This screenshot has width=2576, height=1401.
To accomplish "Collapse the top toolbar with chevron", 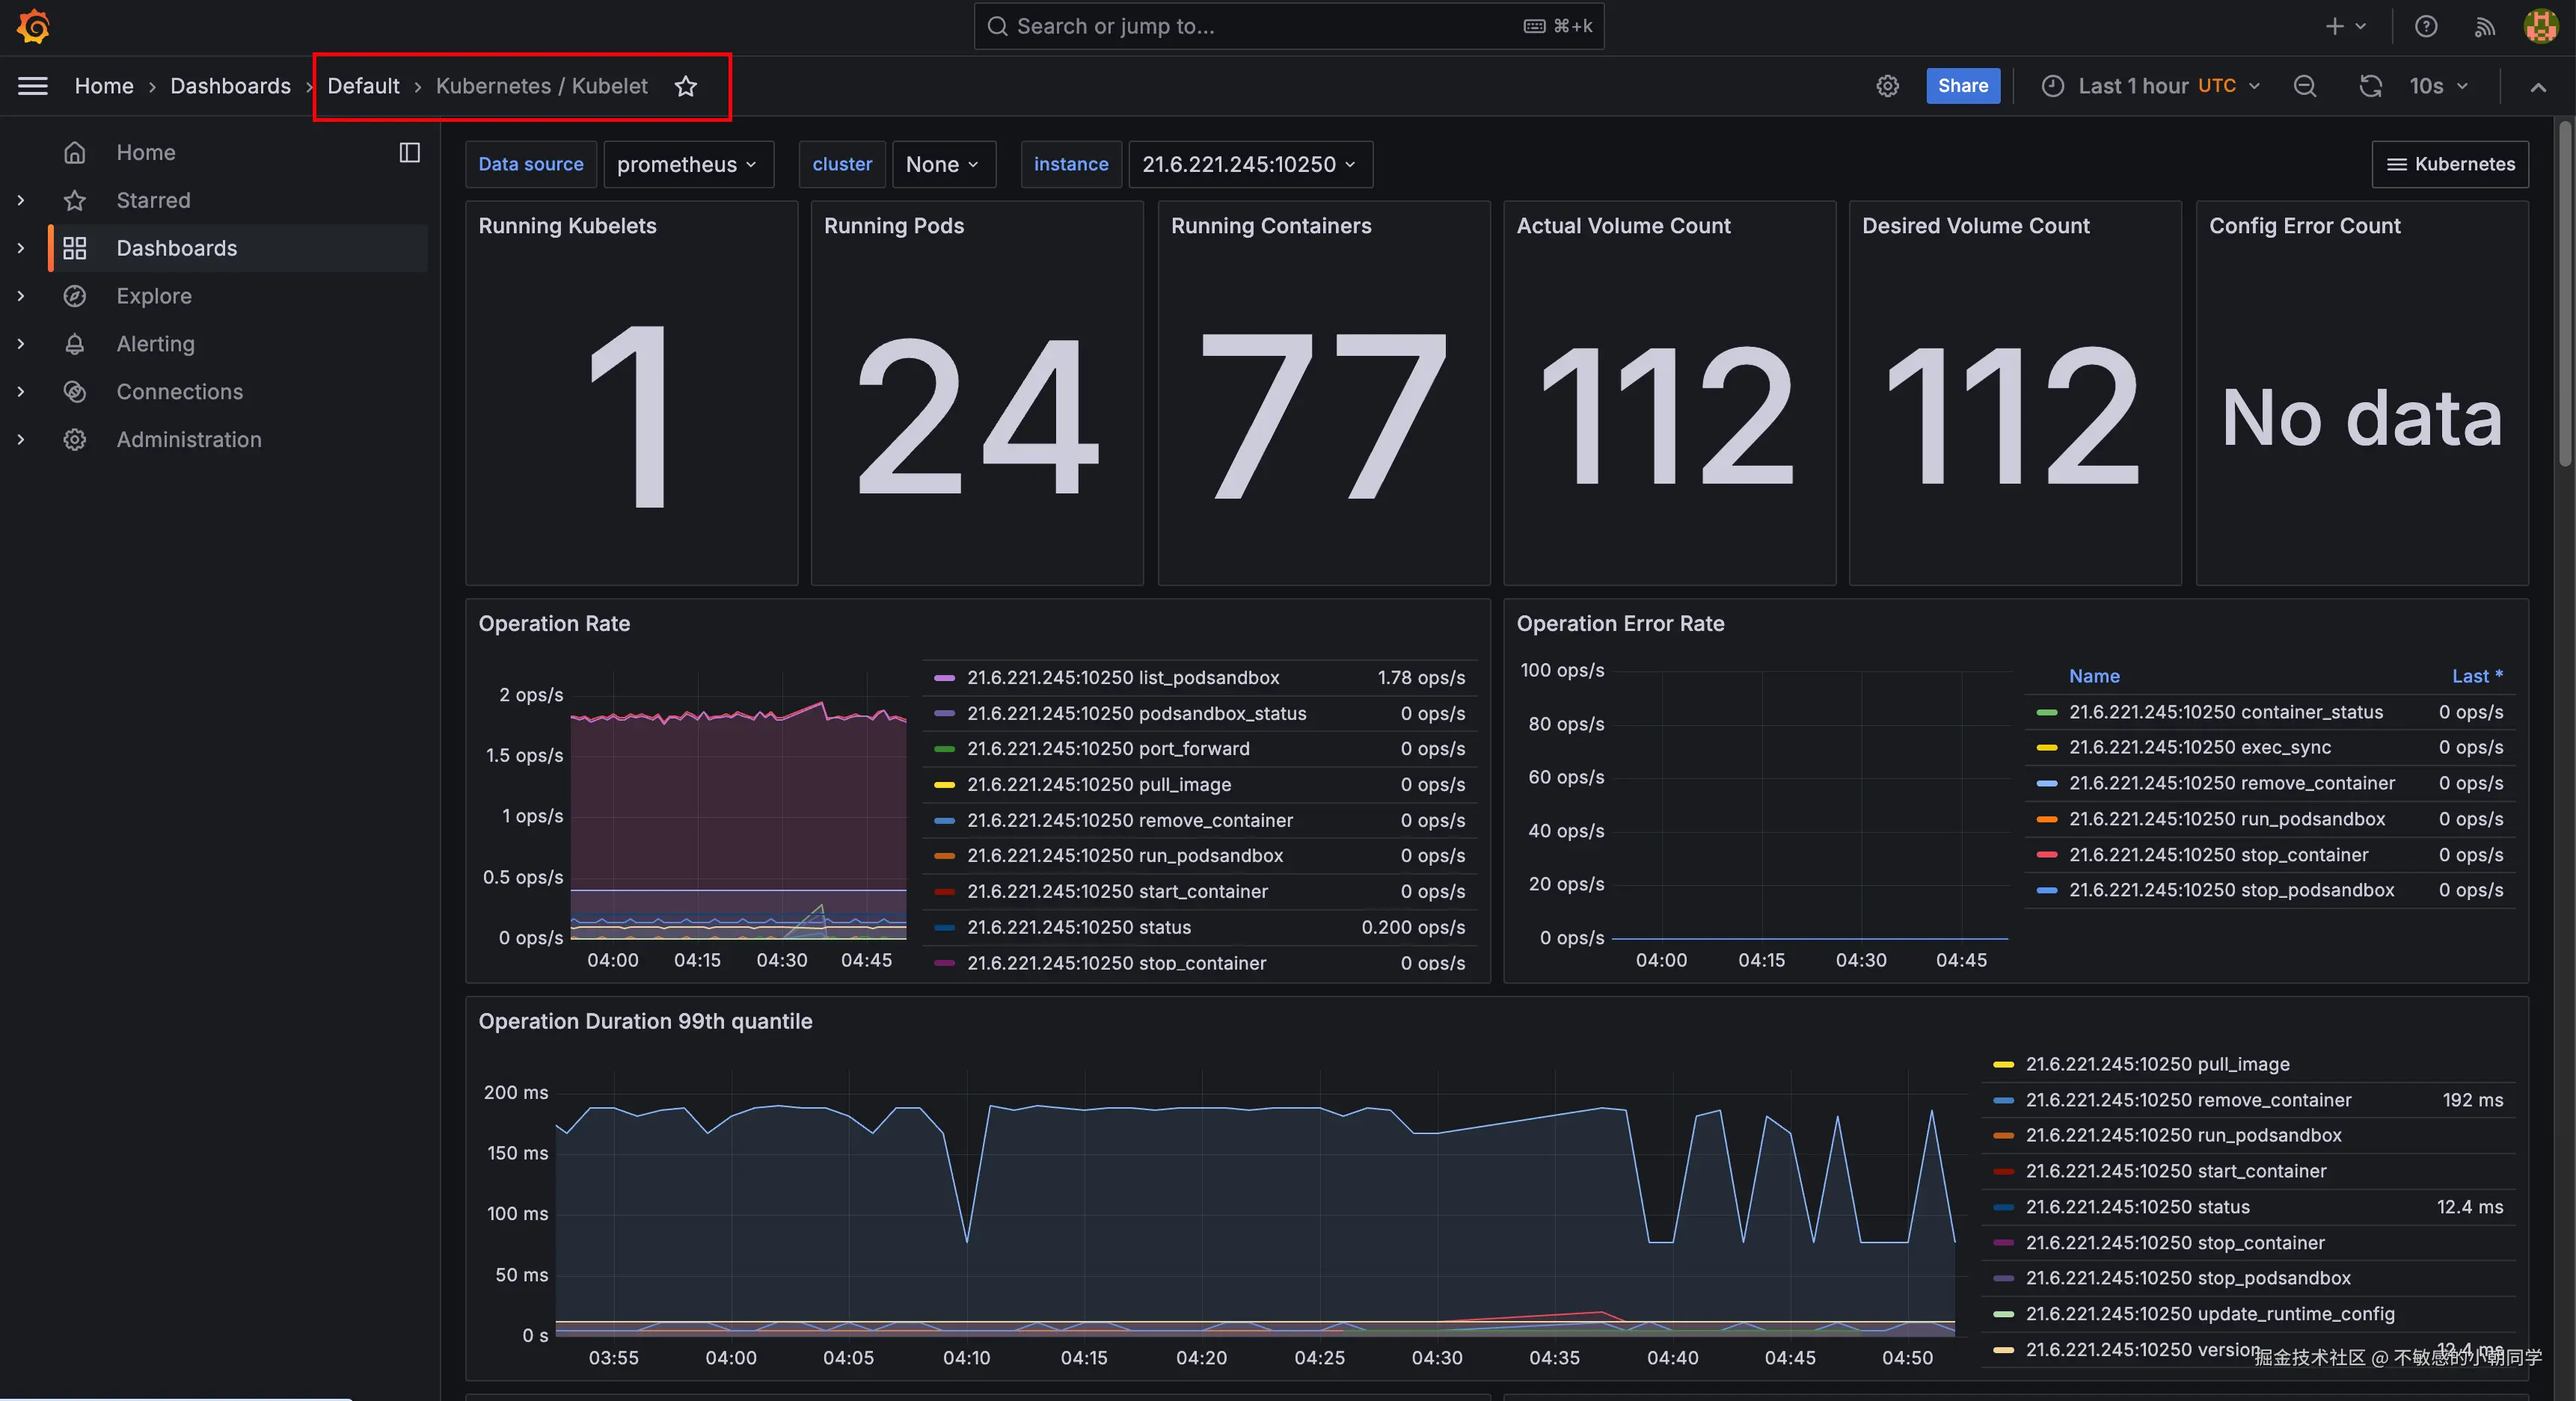I will pos(2537,87).
